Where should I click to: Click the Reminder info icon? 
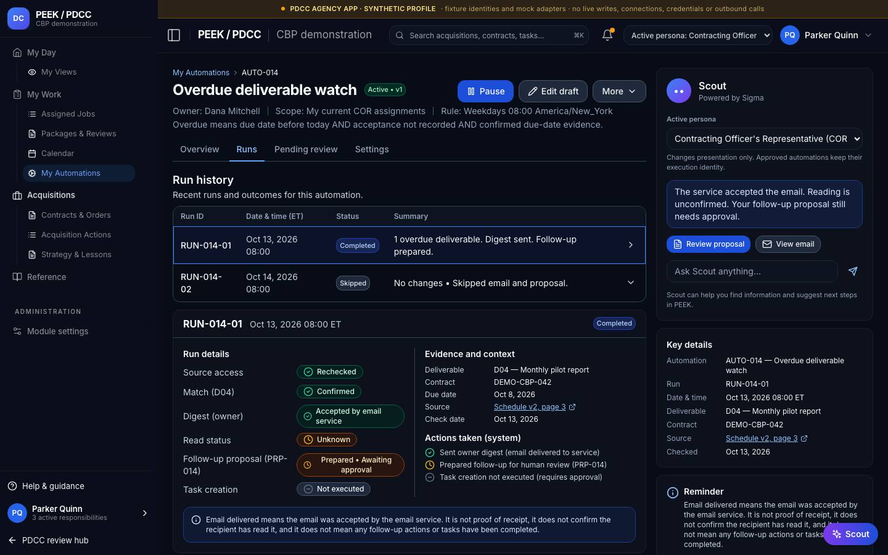673,492
